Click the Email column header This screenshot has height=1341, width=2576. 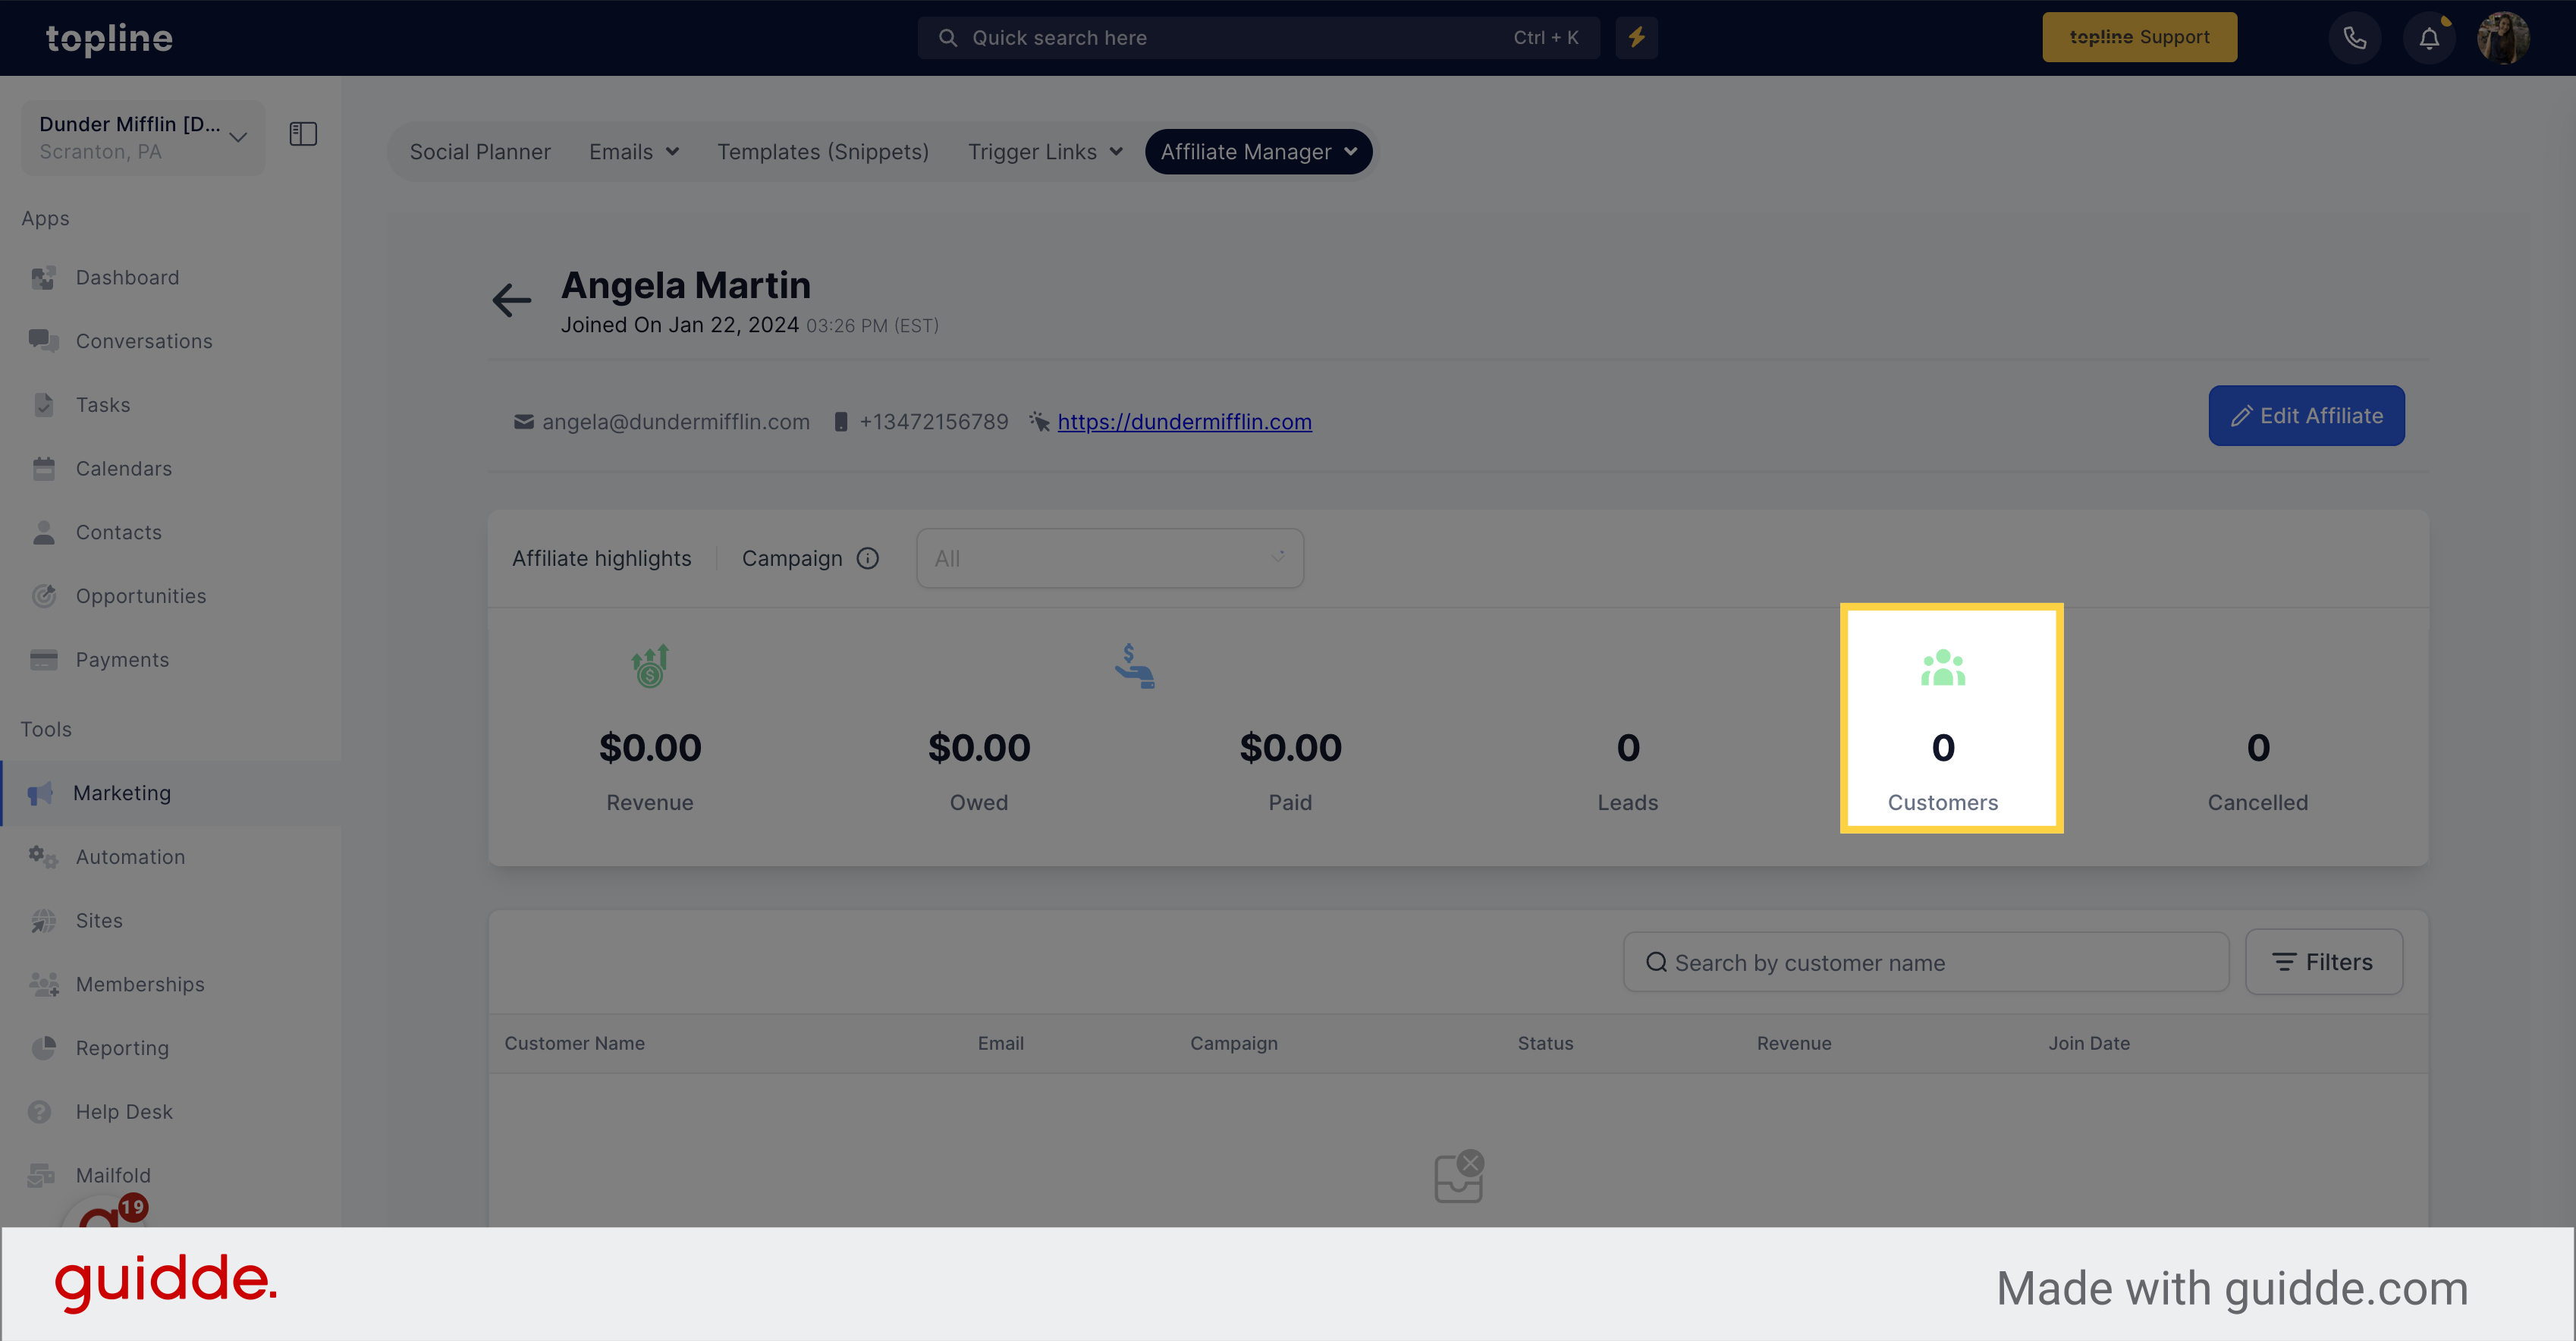click(1000, 1043)
